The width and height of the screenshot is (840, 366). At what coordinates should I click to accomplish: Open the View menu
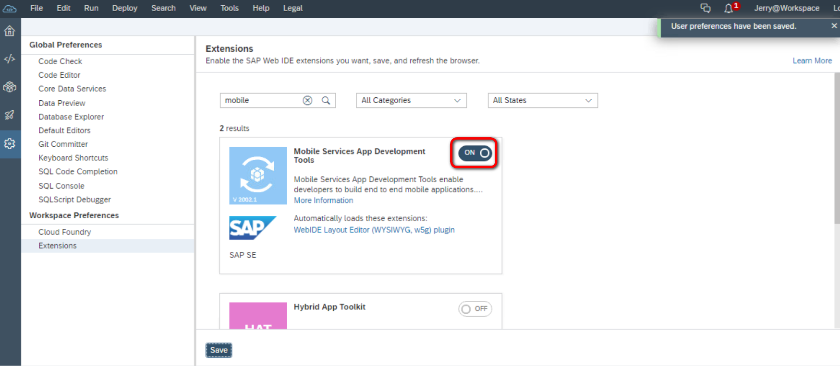tap(198, 8)
